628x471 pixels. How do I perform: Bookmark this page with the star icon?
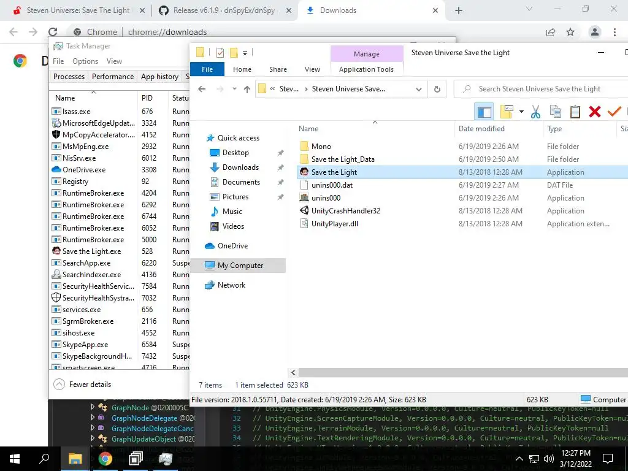point(570,32)
